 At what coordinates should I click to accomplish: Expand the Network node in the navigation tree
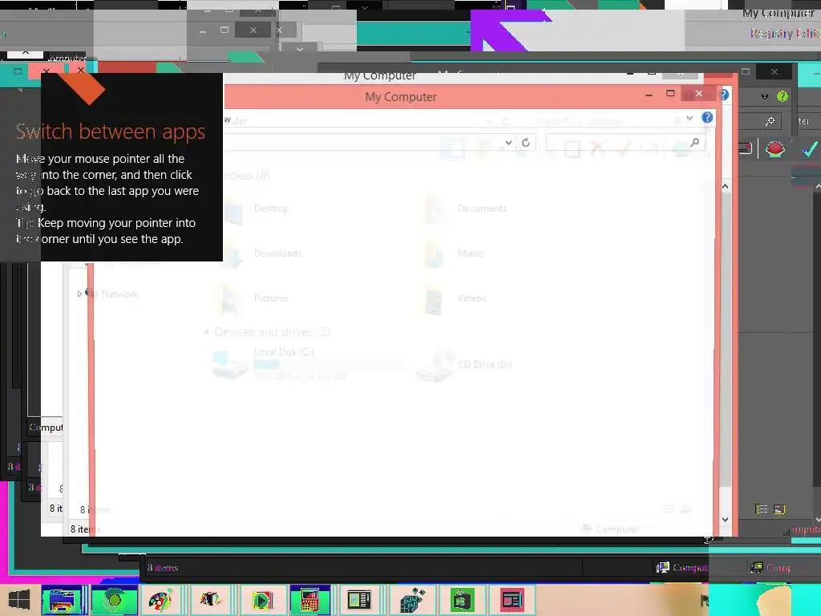tap(79, 294)
